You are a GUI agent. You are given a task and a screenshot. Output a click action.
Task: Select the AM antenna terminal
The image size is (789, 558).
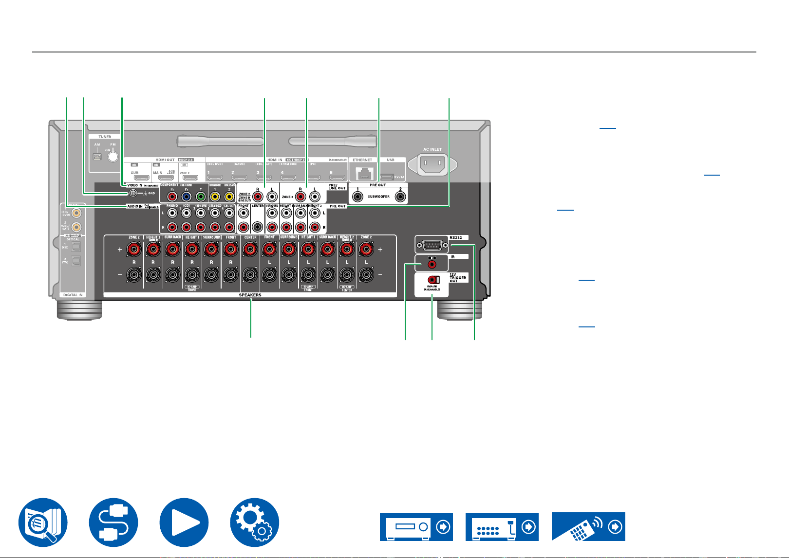(97, 157)
